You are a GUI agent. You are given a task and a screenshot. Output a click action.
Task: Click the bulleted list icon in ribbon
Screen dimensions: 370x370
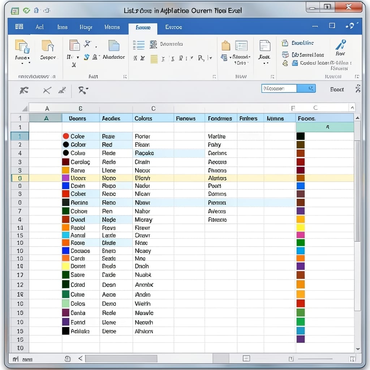(139, 45)
